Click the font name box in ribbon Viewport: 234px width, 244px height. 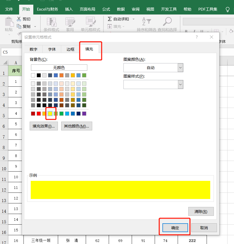pyautogui.click(x=208, y=21)
